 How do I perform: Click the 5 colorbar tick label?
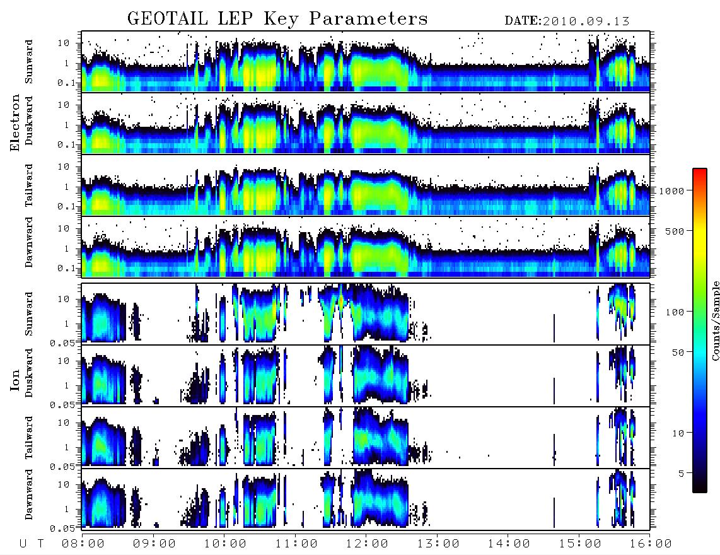(x=681, y=474)
